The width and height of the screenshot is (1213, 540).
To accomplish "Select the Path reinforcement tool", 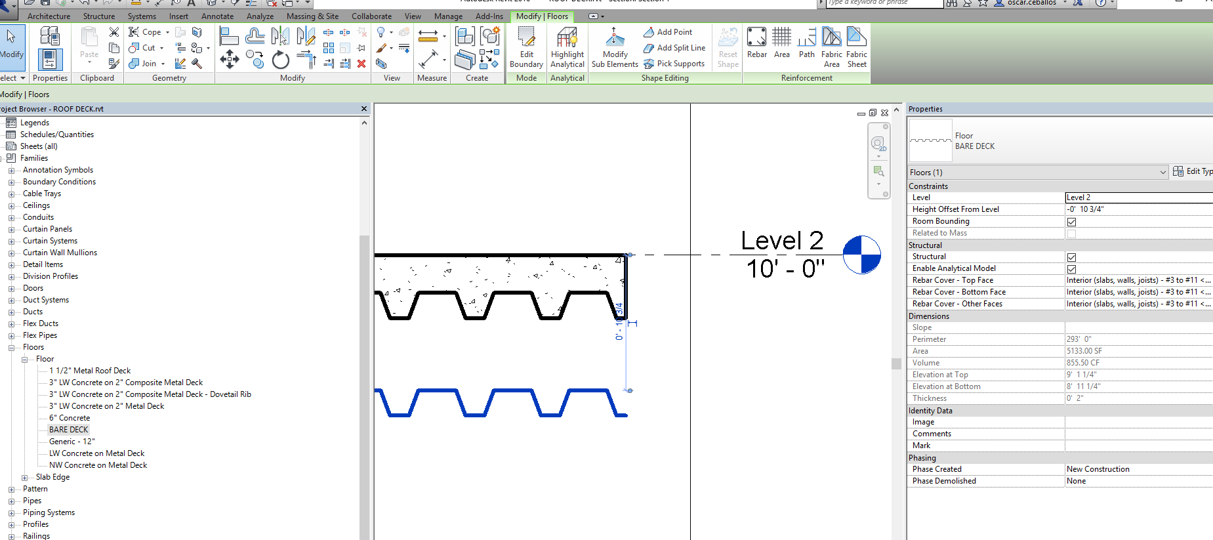I will [807, 43].
